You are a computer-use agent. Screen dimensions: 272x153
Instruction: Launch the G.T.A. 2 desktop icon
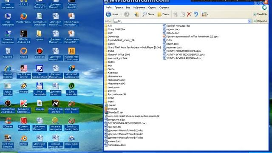pos(24,3)
